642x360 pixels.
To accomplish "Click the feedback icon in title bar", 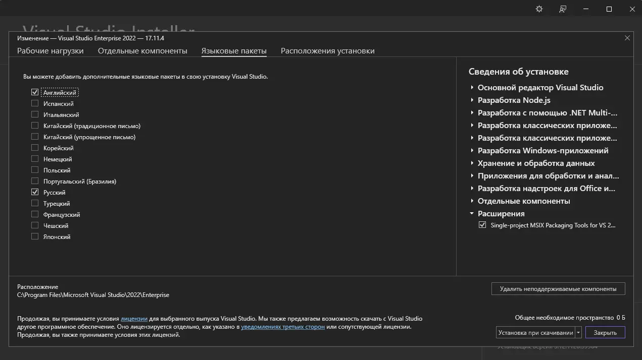I will click(563, 9).
